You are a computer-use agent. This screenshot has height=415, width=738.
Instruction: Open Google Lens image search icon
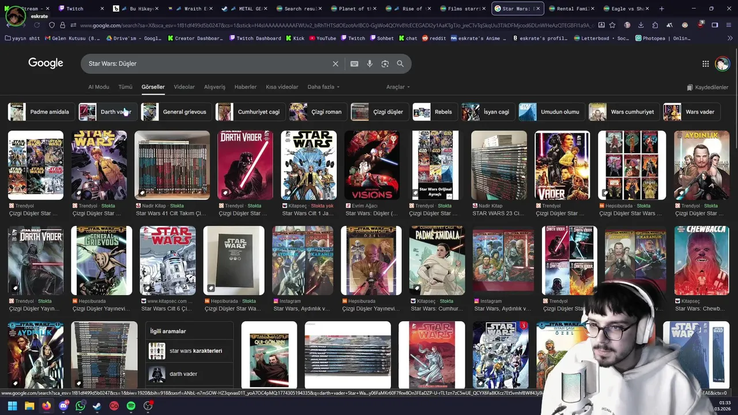385,64
